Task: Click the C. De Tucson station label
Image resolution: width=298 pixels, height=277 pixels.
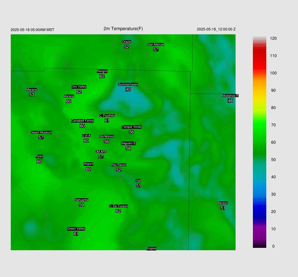Action: tap(118, 206)
